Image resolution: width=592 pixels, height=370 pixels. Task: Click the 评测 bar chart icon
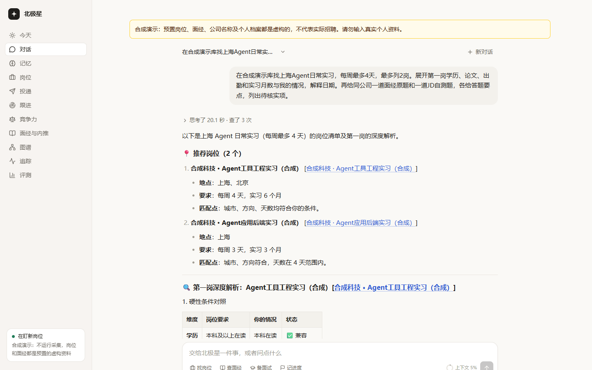pyautogui.click(x=12, y=175)
